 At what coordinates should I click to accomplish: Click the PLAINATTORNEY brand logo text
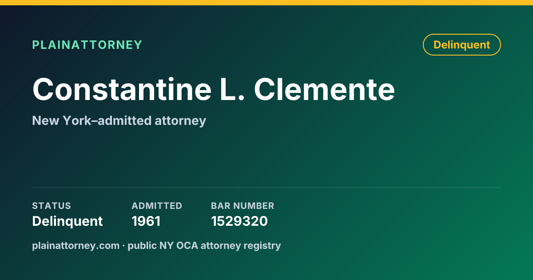tap(87, 45)
